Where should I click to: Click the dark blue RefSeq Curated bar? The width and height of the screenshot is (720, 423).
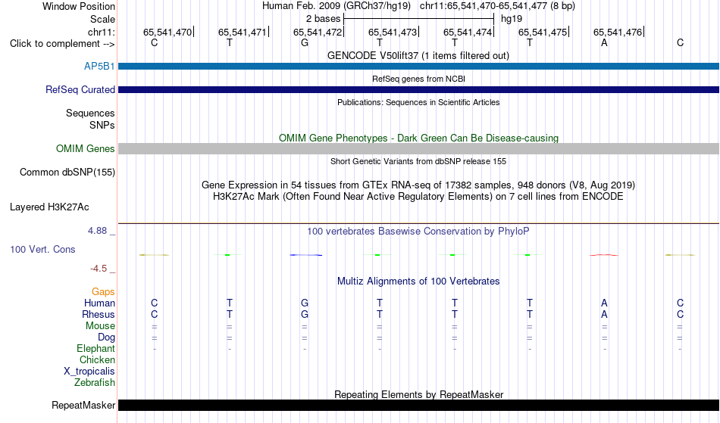click(x=419, y=89)
